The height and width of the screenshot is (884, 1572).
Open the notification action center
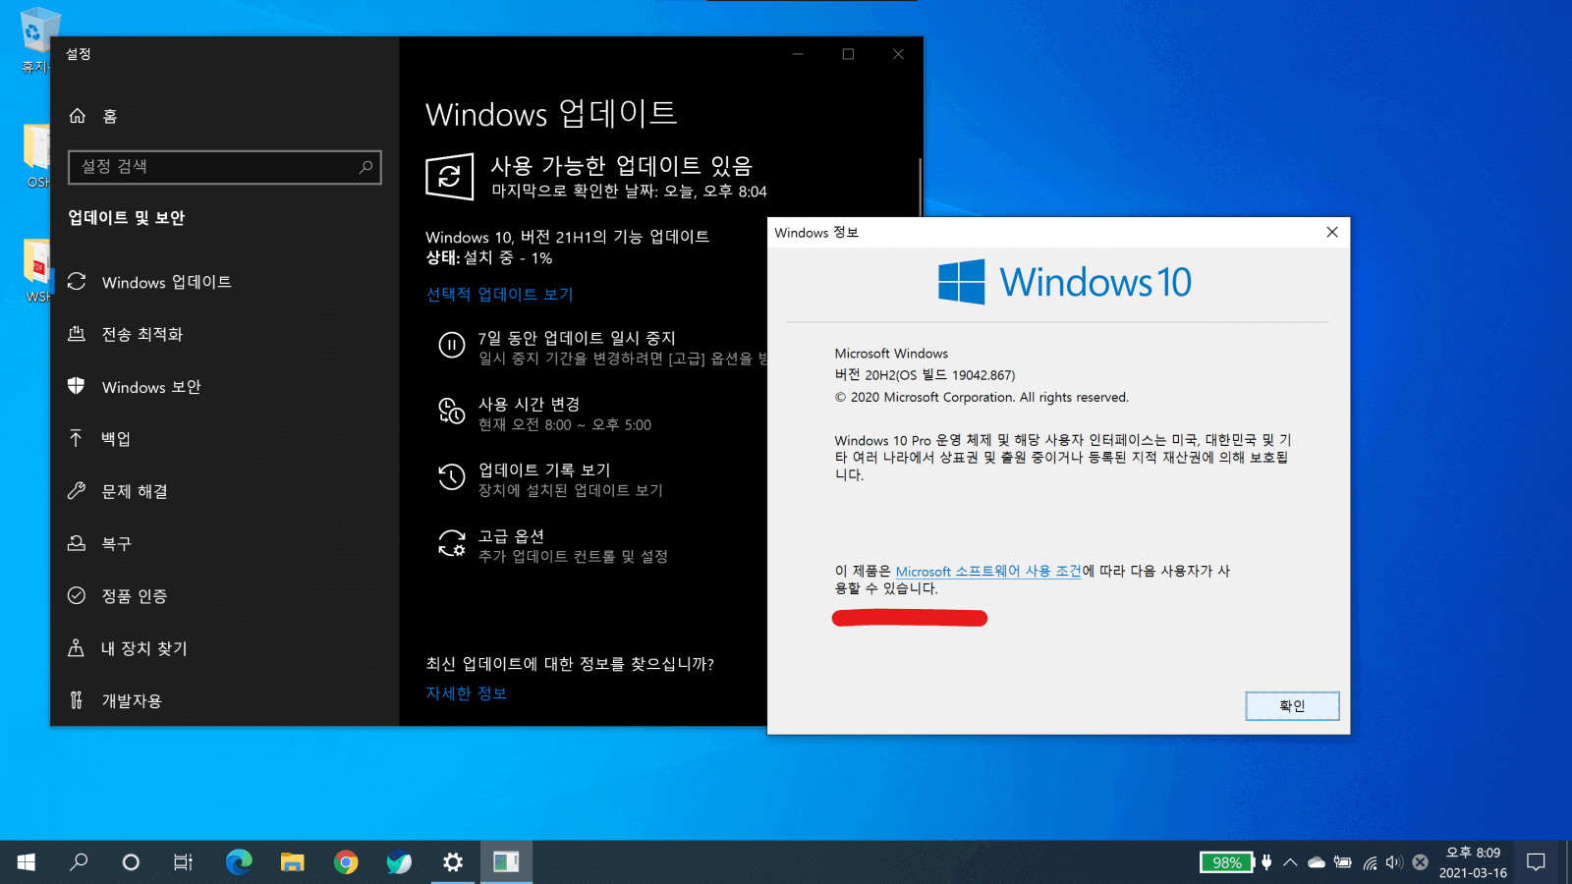coord(1536,862)
